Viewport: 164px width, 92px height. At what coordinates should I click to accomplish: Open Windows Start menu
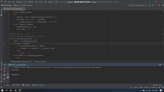pyautogui.click(x=2, y=90)
